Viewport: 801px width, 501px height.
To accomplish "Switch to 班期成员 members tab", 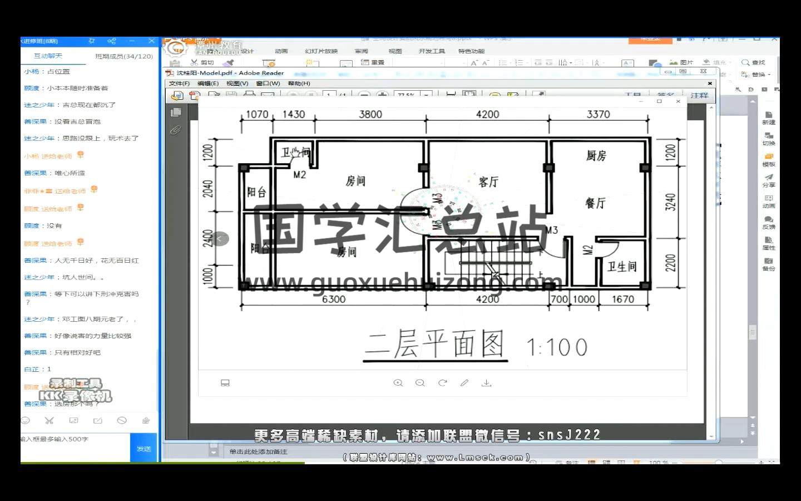I will [x=123, y=56].
